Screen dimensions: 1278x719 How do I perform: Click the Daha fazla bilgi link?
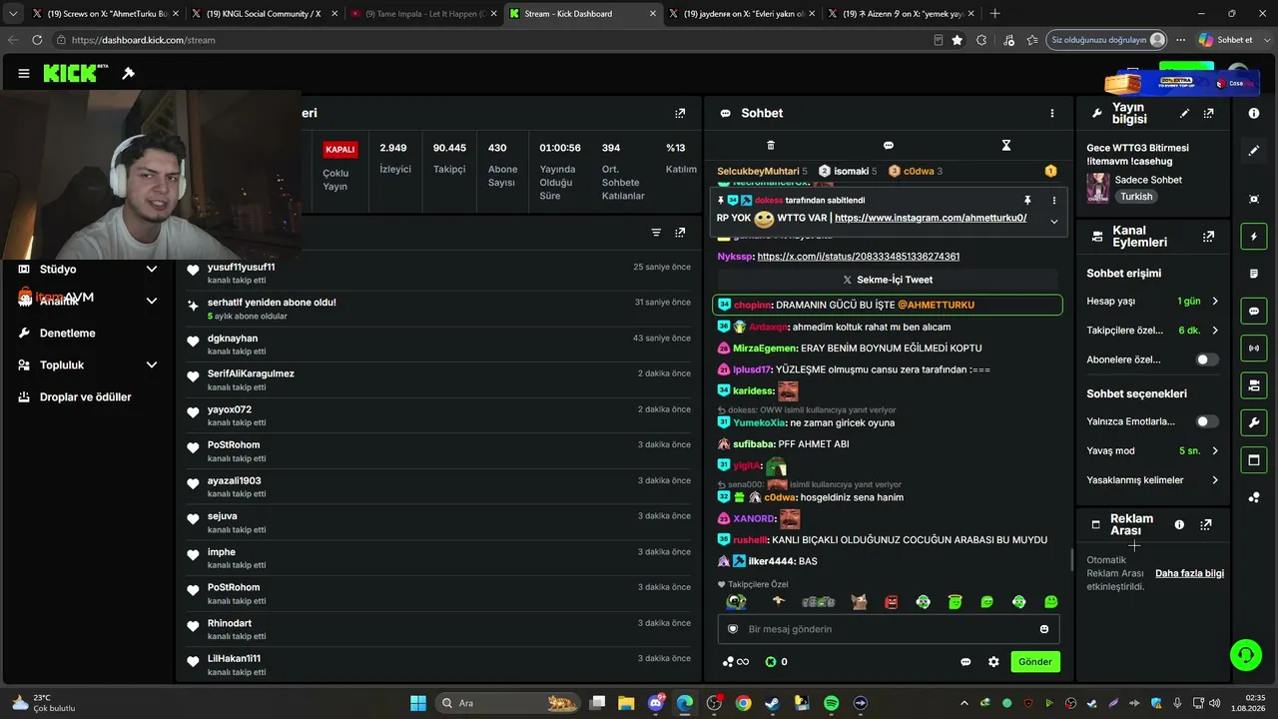(1189, 573)
